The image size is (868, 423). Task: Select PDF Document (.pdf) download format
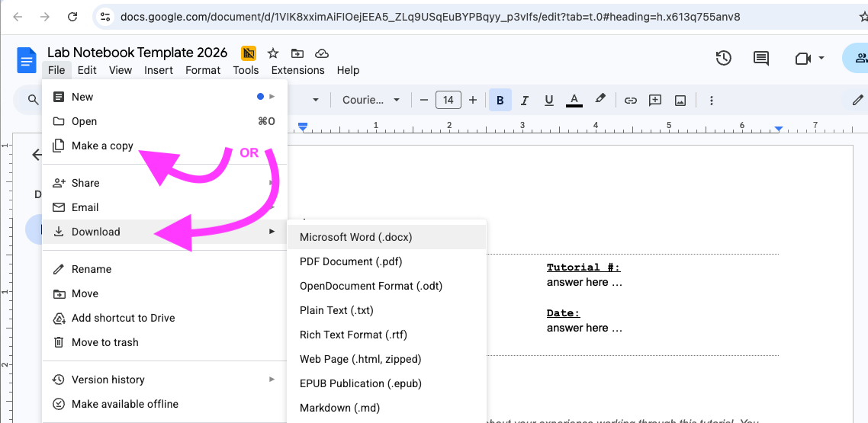pyautogui.click(x=351, y=261)
